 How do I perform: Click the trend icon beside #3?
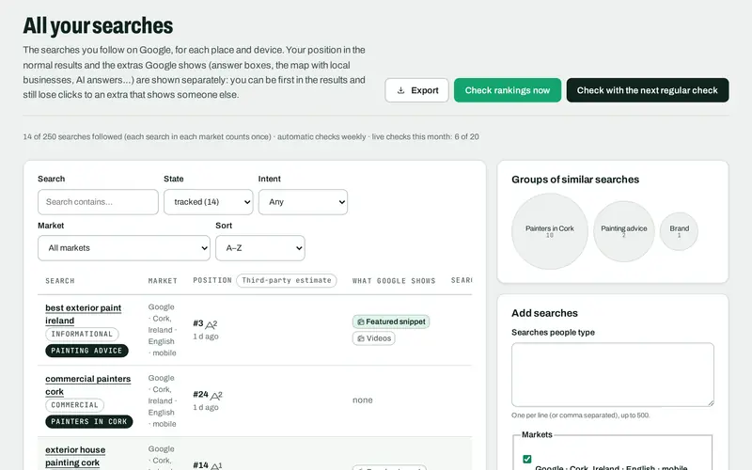point(211,324)
